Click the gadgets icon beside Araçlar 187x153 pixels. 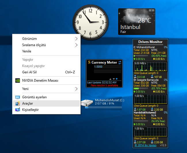(18, 103)
